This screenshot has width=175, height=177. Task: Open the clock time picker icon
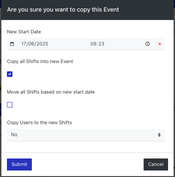tap(147, 44)
